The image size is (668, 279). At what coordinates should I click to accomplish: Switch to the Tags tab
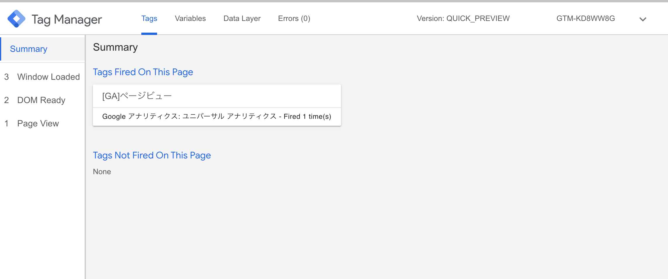tap(149, 18)
